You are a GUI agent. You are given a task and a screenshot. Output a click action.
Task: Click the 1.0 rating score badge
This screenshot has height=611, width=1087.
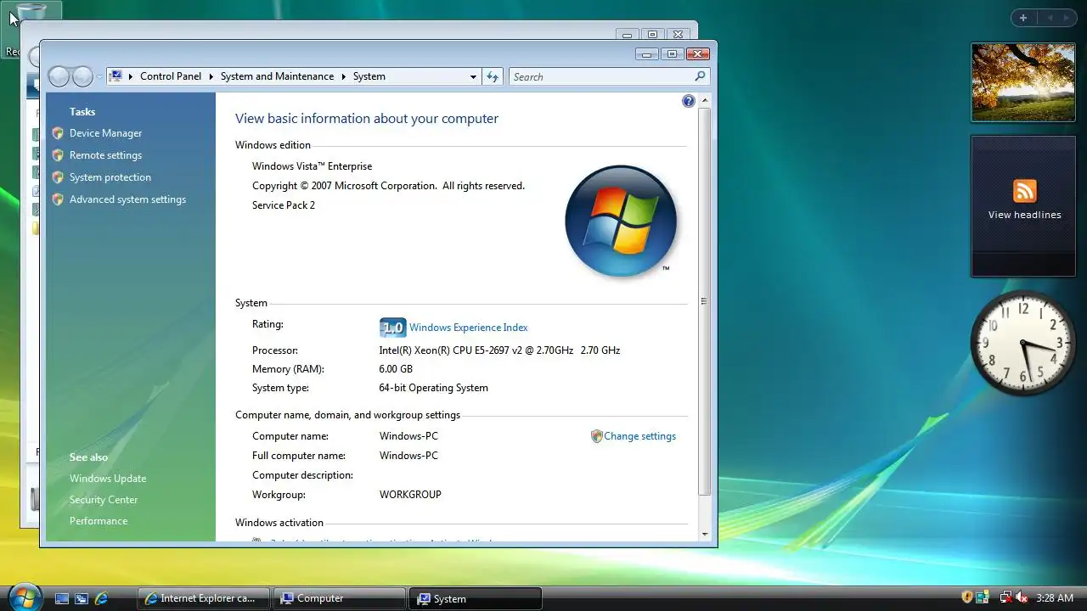(392, 328)
